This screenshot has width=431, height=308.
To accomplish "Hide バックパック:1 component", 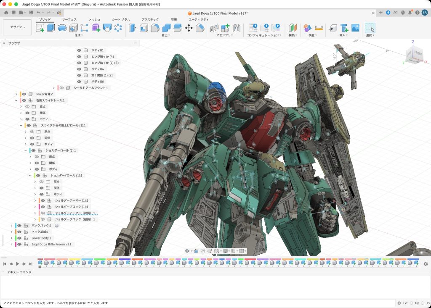I will point(19,226).
